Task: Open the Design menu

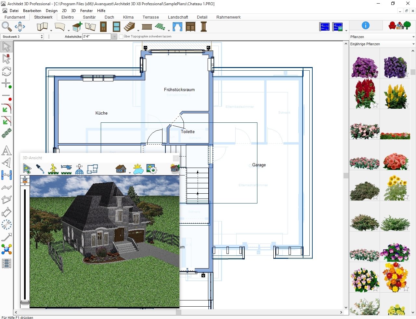Action: tap(52, 10)
